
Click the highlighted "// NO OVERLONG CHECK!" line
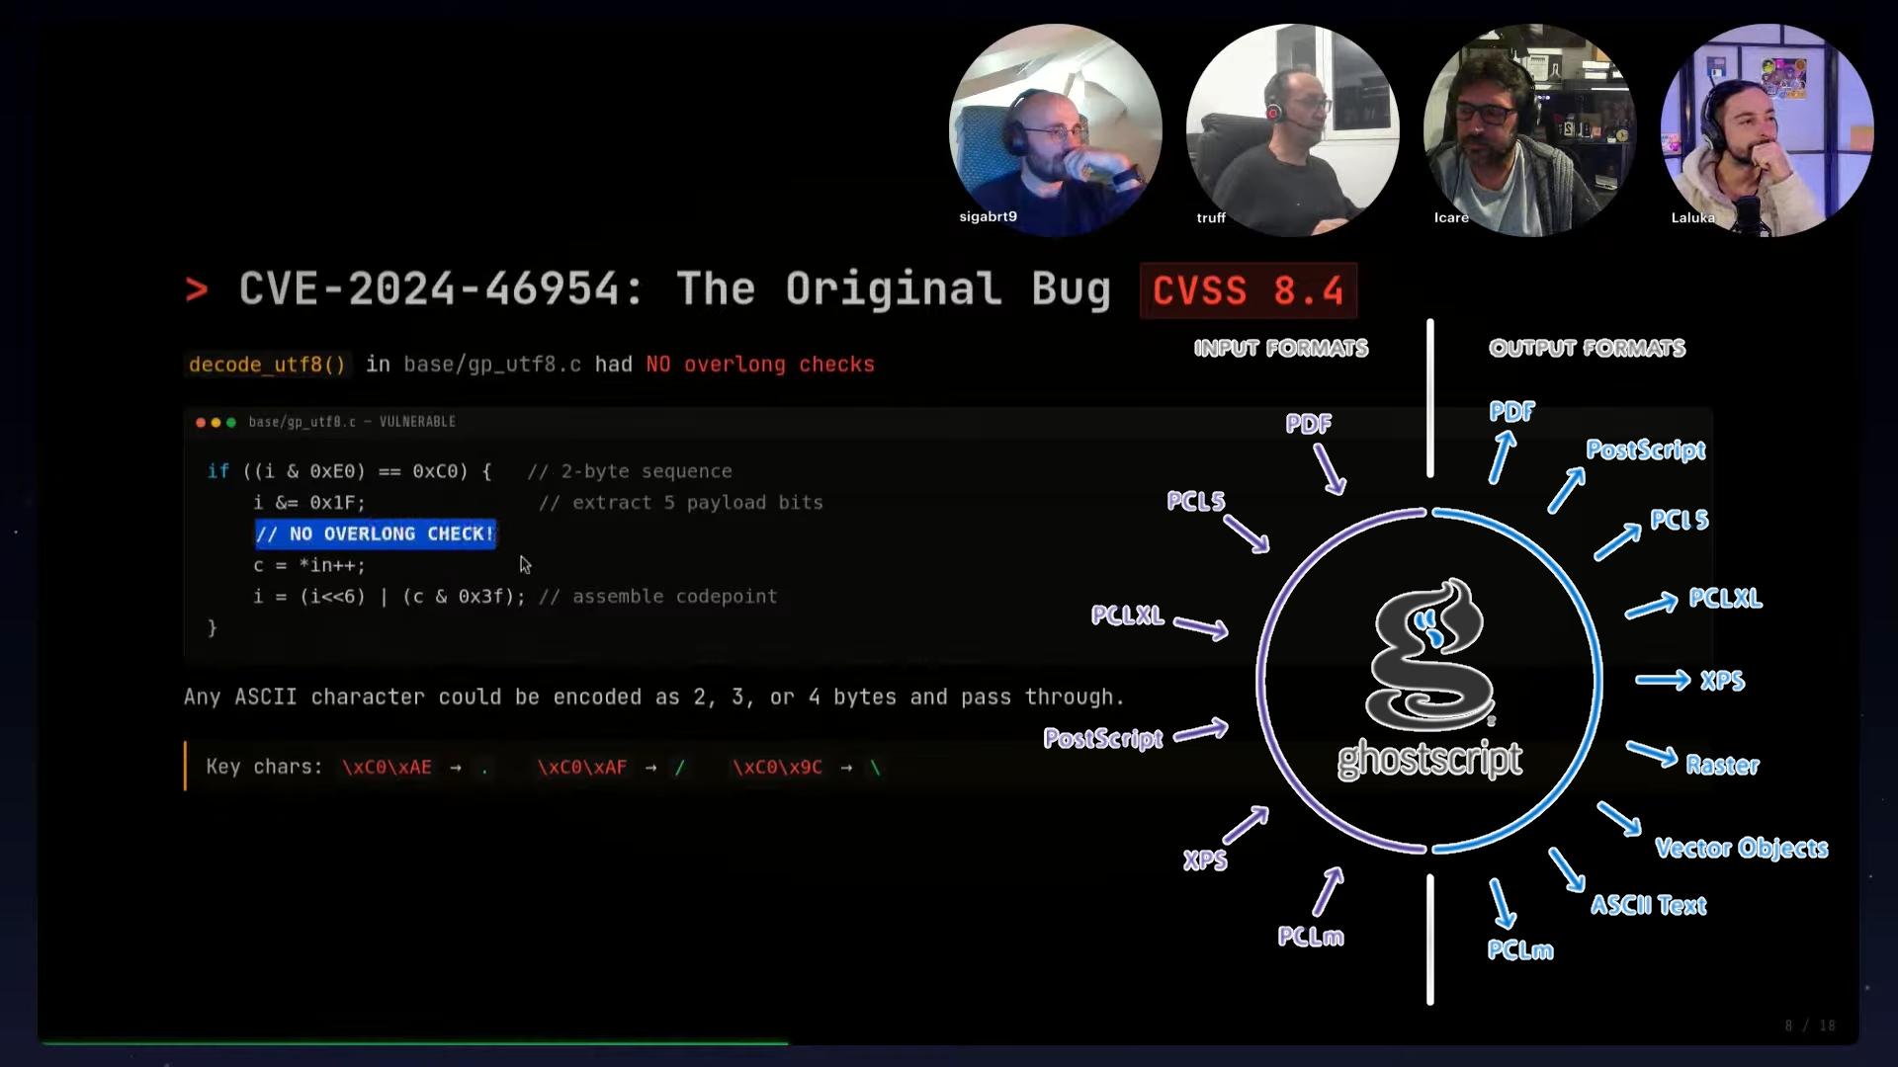(376, 533)
